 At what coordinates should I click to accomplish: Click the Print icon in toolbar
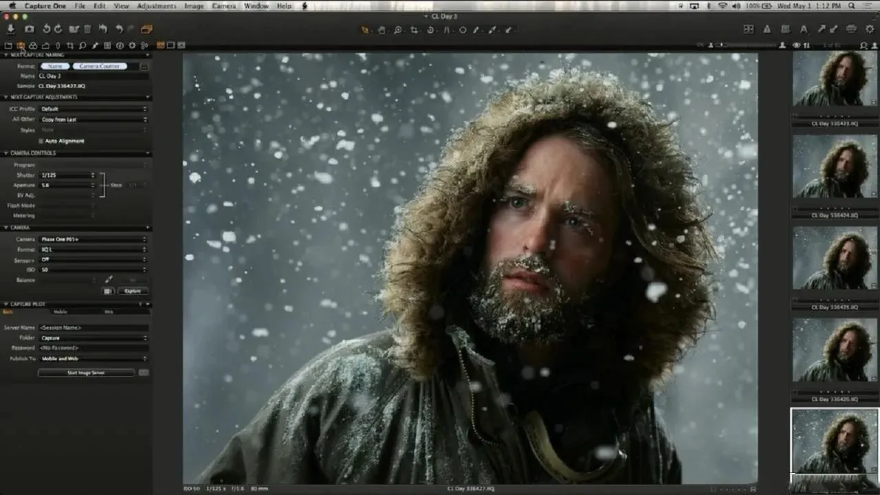click(851, 30)
